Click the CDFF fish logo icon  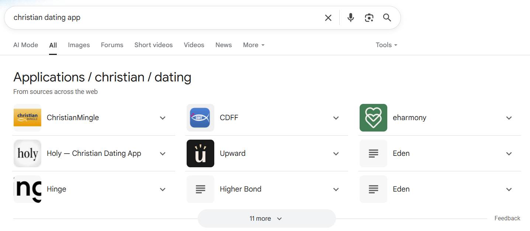click(x=200, y=118)
